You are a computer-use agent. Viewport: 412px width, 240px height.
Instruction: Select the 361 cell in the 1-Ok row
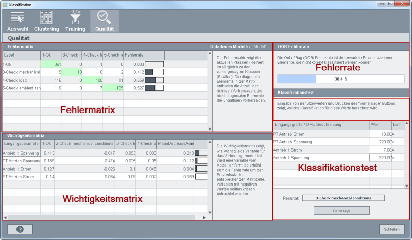[x=51, y=64]
